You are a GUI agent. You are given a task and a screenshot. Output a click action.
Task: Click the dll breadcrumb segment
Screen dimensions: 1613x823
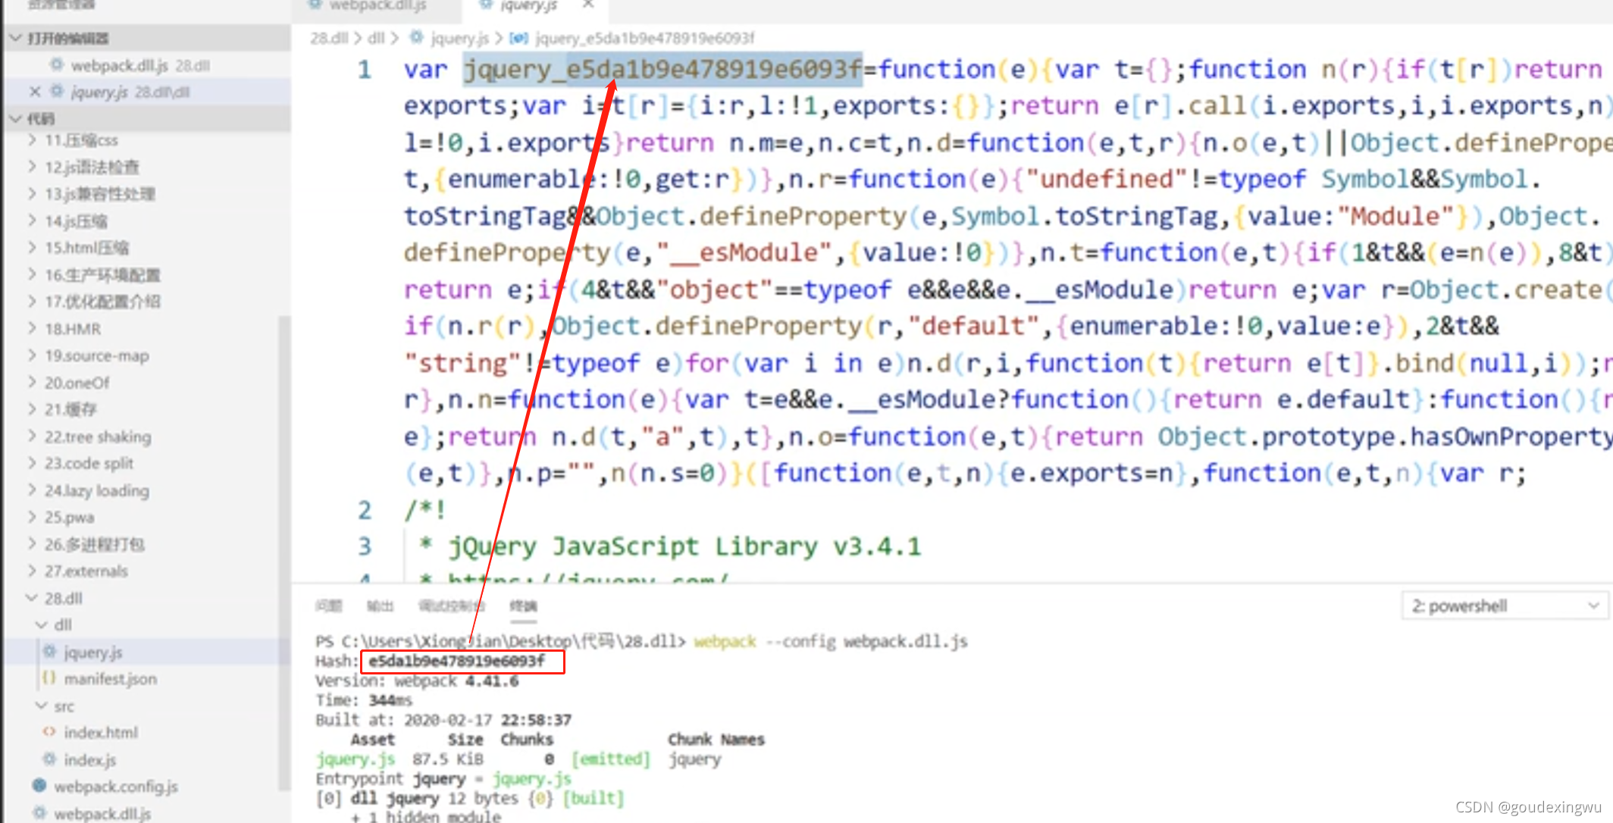376,38
